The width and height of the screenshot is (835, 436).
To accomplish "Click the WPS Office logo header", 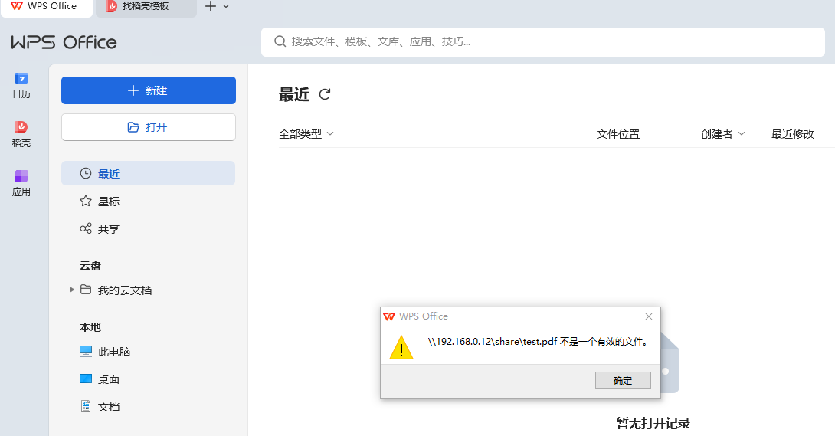I will [x=64, y=42].
